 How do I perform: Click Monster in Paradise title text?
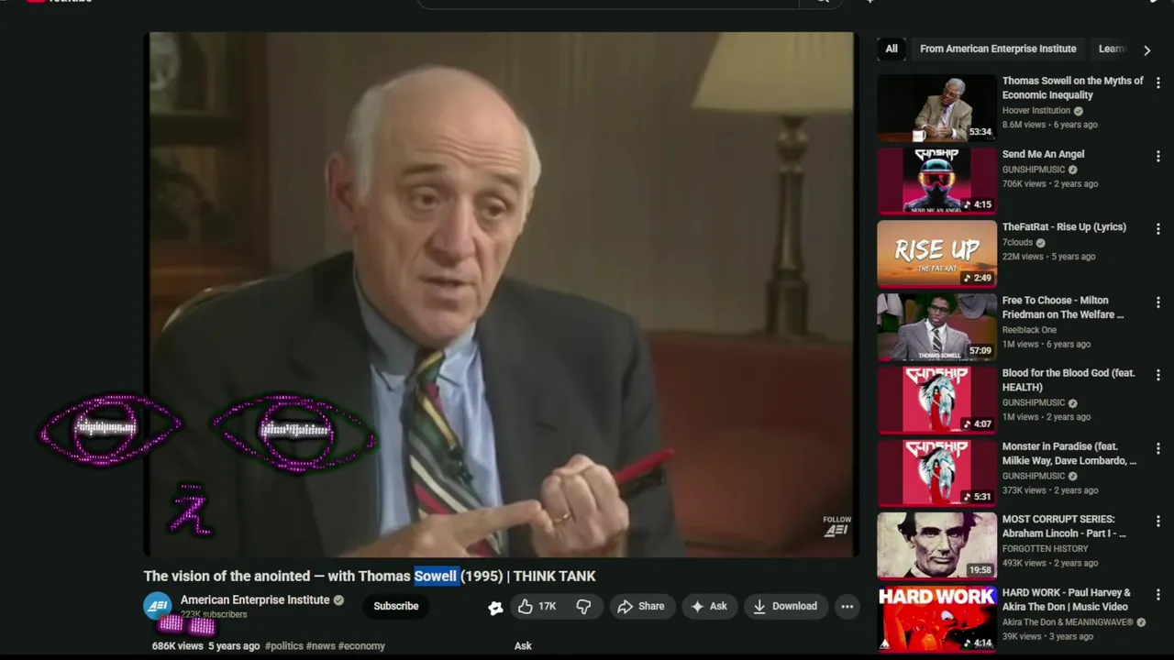point(1069,454)
